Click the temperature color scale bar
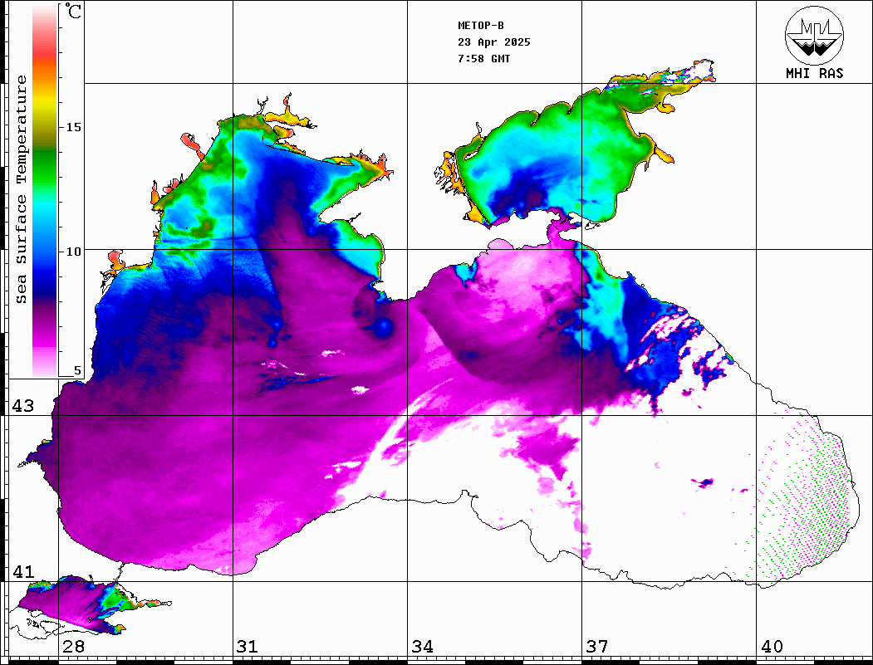Viewport: 873px width, 665px height. coord(45,190)
